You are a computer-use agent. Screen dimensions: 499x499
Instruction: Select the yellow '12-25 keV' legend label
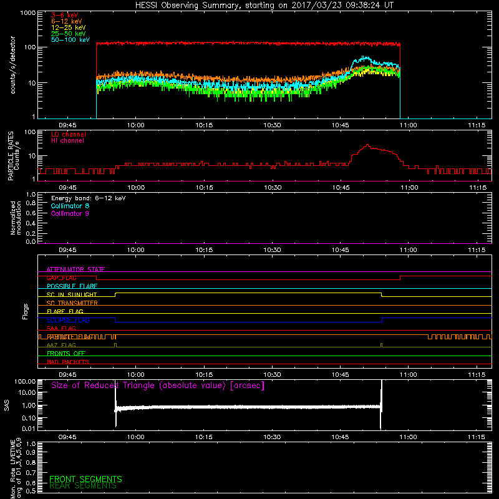coord(69,27)
